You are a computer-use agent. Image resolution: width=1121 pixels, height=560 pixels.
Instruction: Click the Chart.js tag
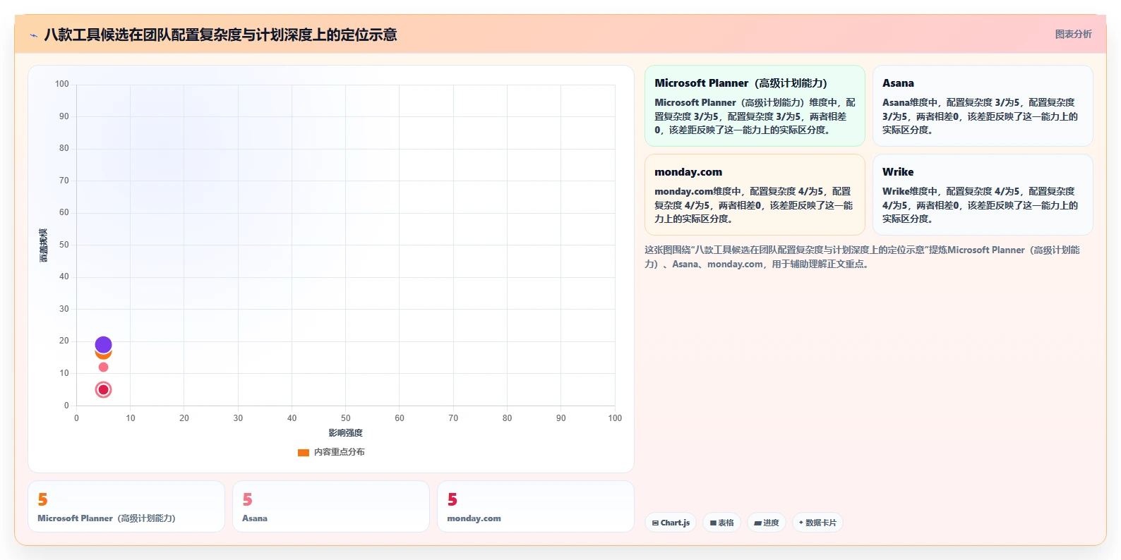click(x=671, y=523)
